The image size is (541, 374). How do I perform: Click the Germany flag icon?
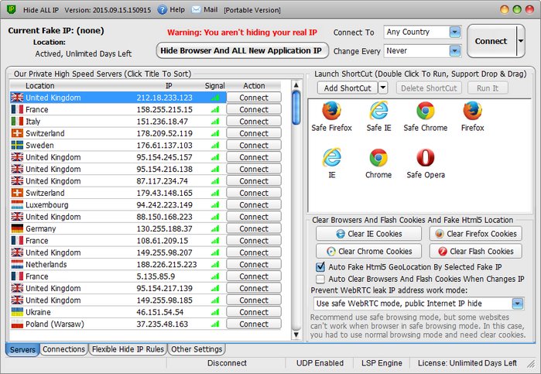point(17,228)
